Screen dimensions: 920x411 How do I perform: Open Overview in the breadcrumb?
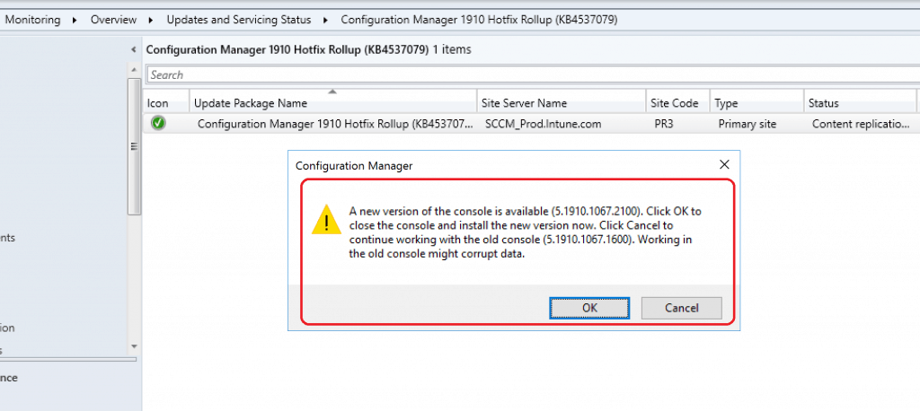coord(113,20)
